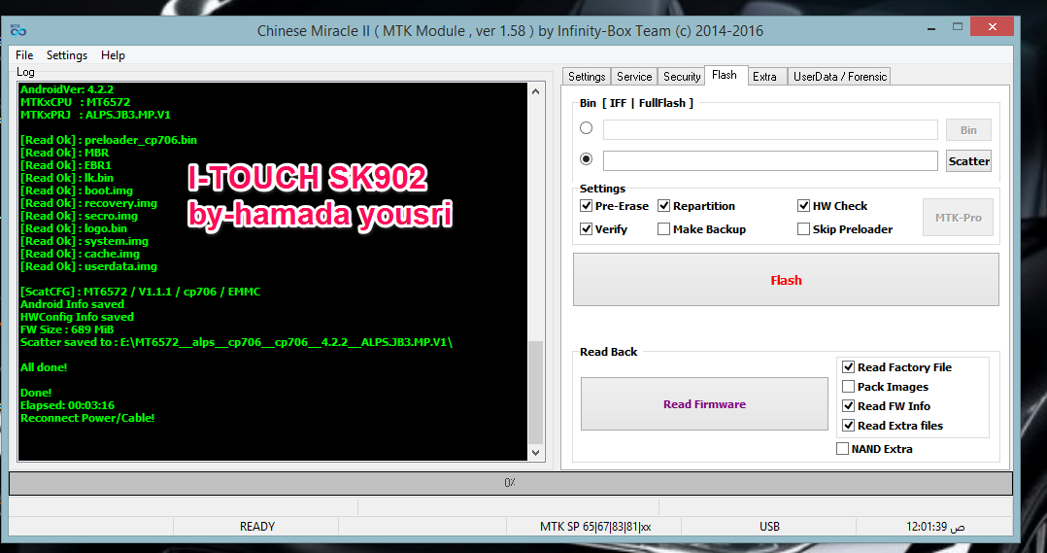Viewport: 1047px width, 553px height.
Task: Click log line '[ScatCFG] : MT6572 / V1.1.1'
Action: click(x=140, y=292)
